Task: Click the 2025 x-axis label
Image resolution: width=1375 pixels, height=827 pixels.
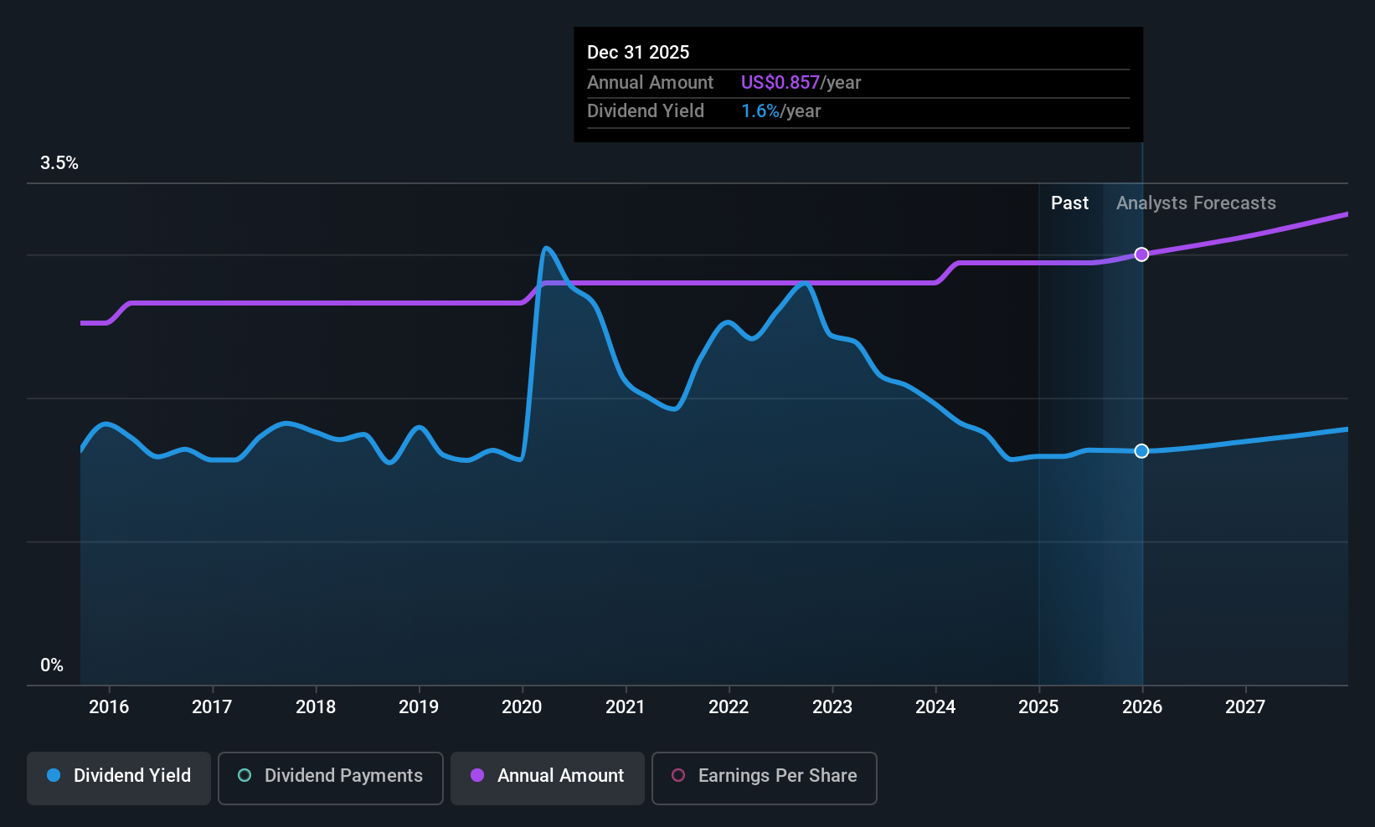Action: (x=1038, y=707)
